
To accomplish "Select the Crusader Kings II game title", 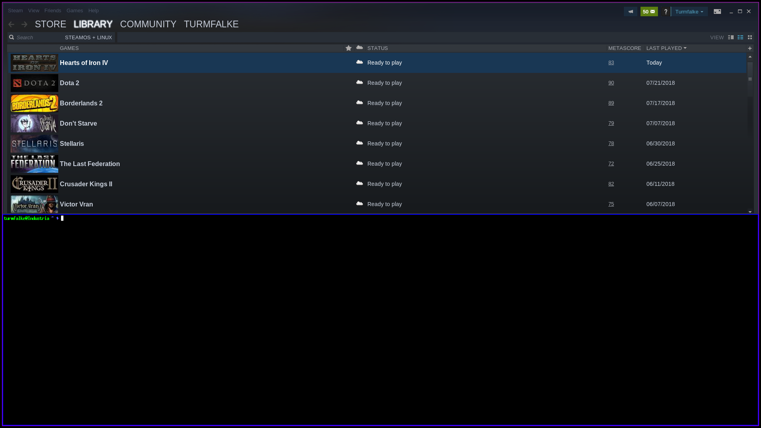I will point(86,184).
